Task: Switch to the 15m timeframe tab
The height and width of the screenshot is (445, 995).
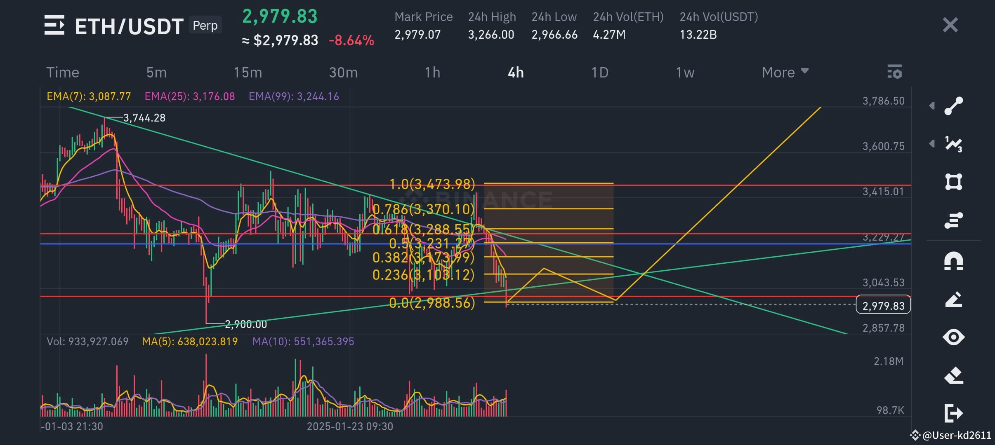Action: point(248,72)
